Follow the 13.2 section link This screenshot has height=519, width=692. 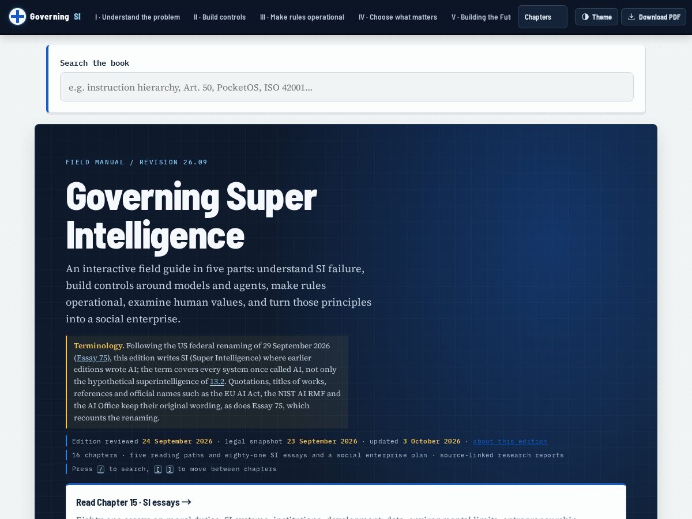coord(217,381)
